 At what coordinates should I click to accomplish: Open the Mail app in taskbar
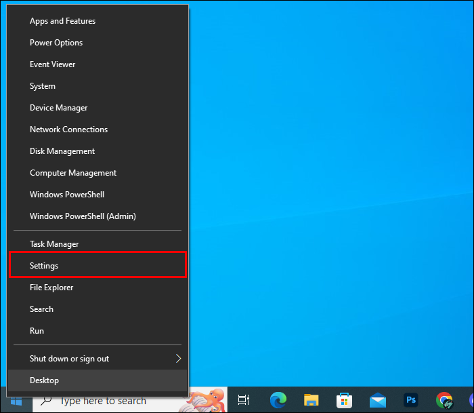(377, 400)
